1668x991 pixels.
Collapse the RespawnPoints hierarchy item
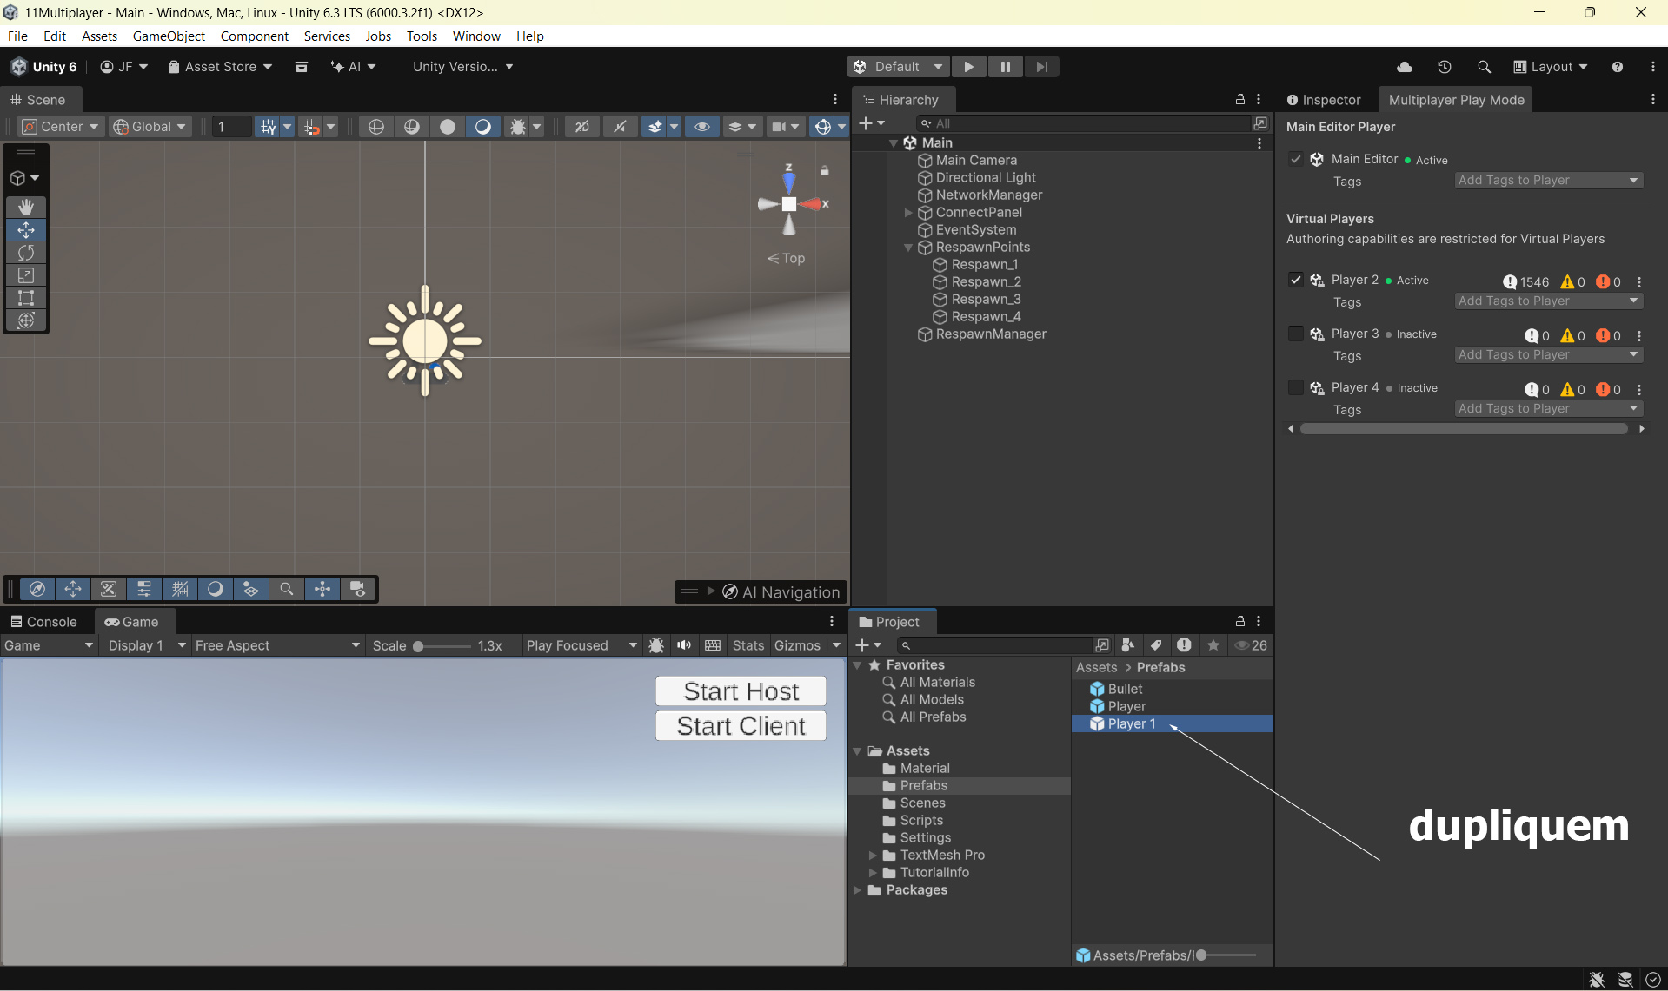click(x=908, y=248)
